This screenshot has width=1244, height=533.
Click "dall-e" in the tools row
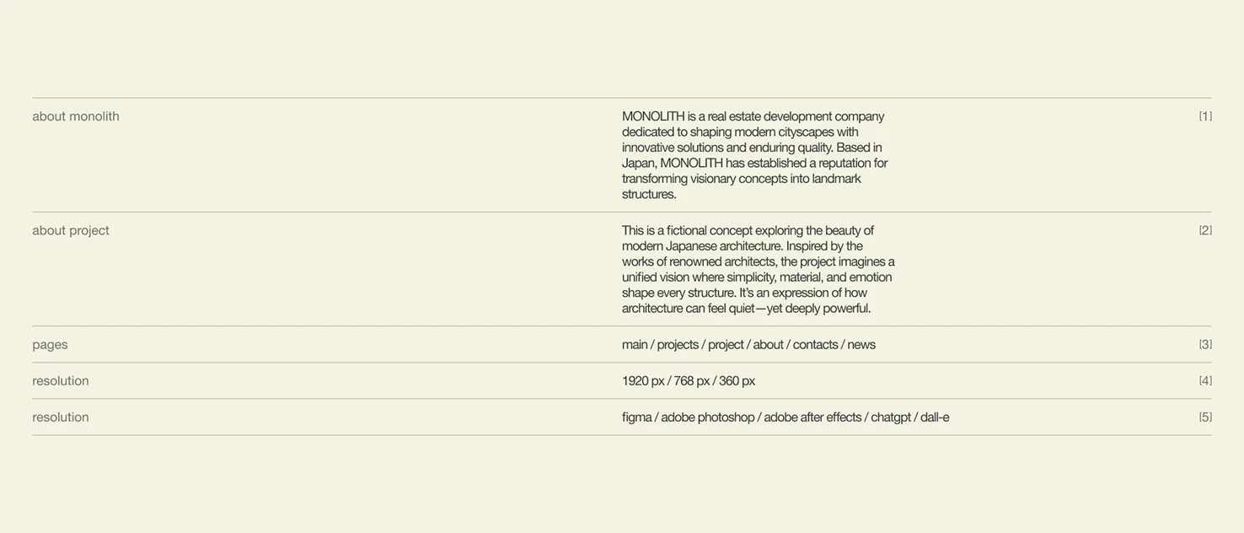(935, 417)
